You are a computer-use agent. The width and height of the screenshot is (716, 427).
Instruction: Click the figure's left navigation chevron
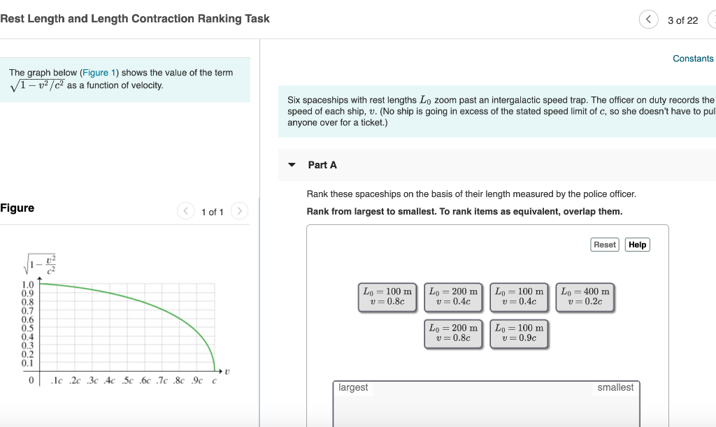185,210
